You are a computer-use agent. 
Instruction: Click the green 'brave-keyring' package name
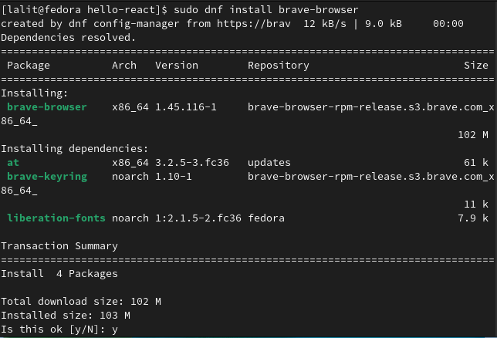[47, 177]
